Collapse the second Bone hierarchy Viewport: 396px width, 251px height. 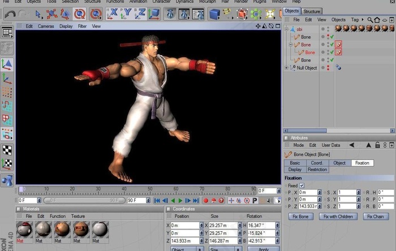click(x=290, y=45)
